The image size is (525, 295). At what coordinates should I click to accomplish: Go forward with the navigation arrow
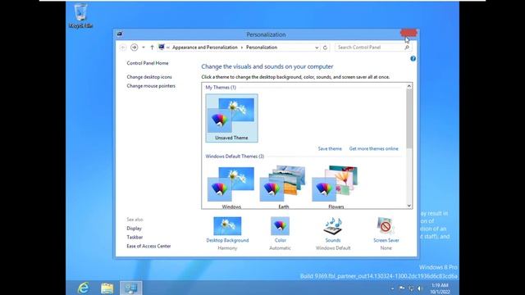pyautogui.click(x=135, y=48)
